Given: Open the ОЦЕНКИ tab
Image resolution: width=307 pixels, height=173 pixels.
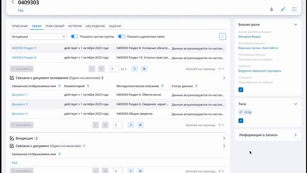Looking at the screenshot, I should [x=115, y=26].
